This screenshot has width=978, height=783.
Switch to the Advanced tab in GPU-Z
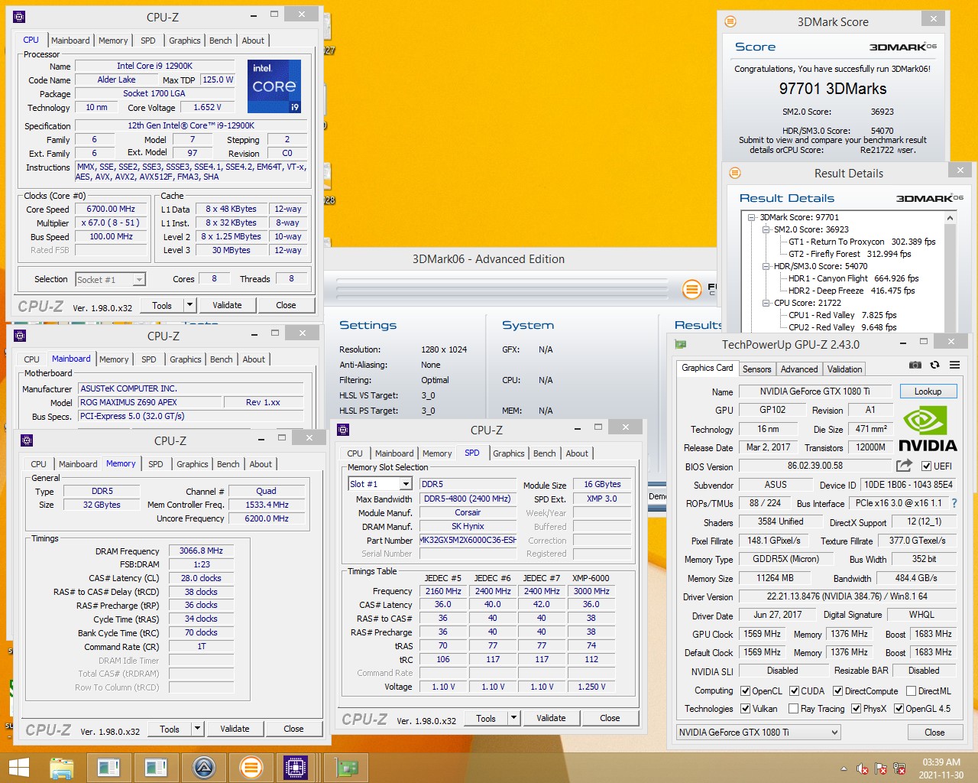tap(799, 369)
